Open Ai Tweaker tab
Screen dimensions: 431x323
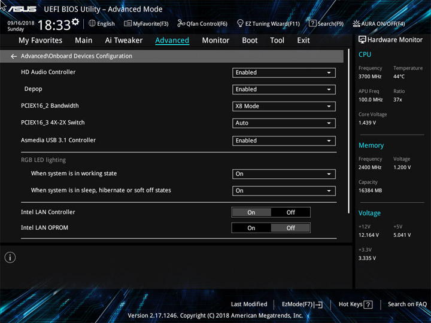(124, 41)
